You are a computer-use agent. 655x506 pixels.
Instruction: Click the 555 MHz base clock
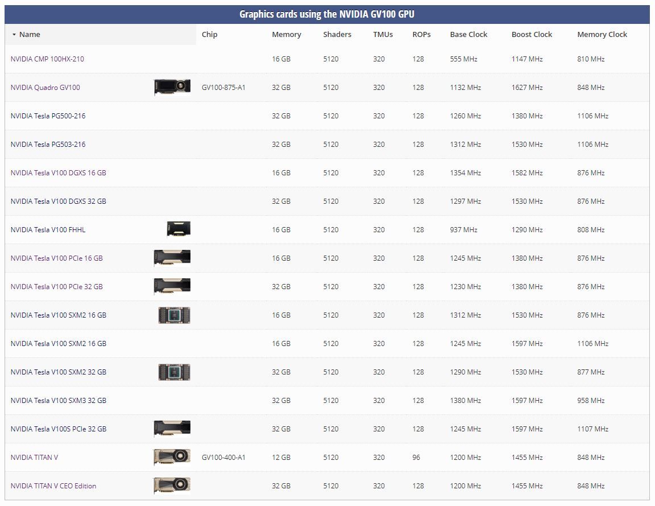pyautogui.click(x=463, y=59)
